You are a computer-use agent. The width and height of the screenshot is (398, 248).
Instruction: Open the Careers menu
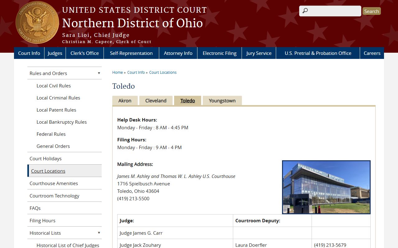click(x=372, y=53)
